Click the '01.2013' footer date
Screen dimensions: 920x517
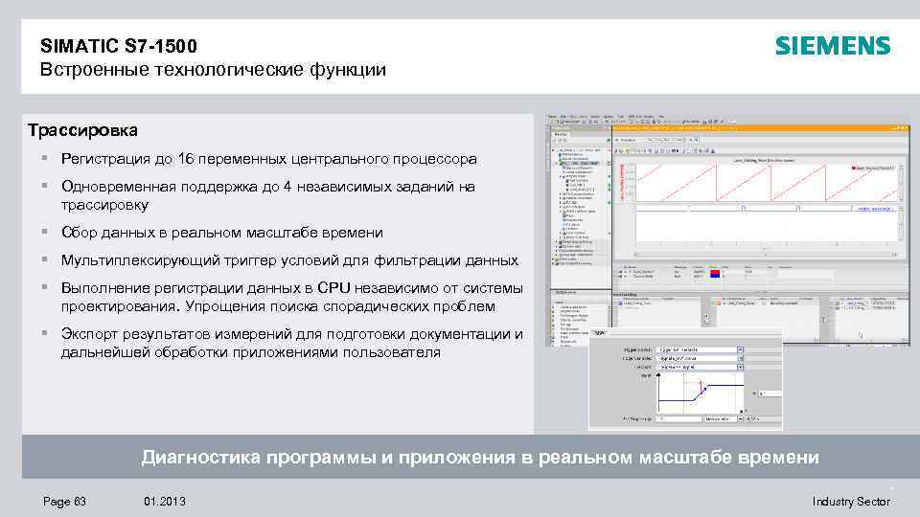(164, 502)
